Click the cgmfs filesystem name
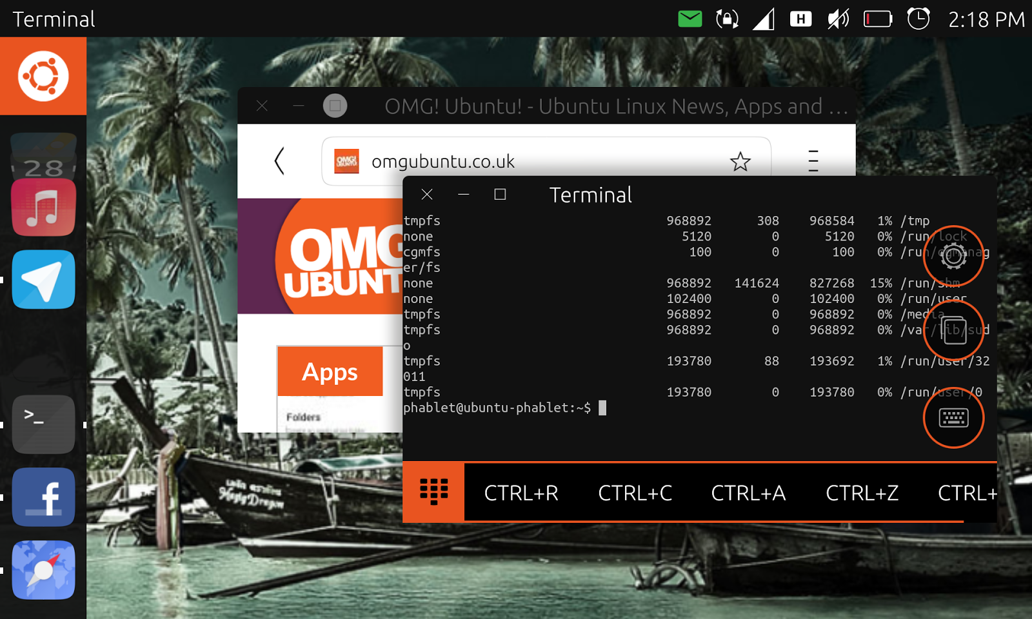Viewport: 1032px width, 619px height. click(422, 252)
